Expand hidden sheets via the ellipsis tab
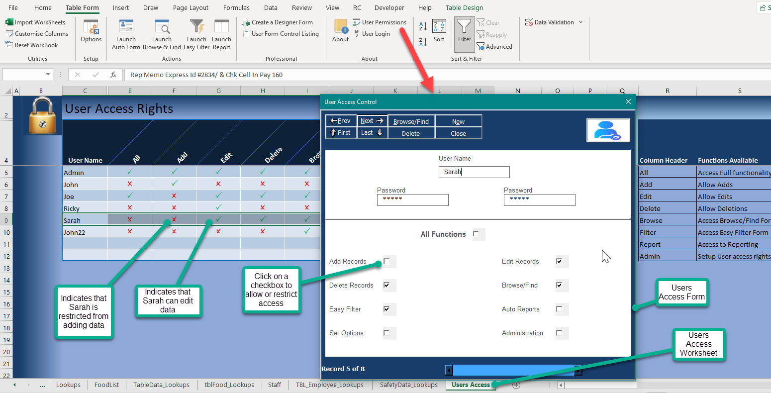The width and height of the screenshot is (771, 393). 43,385
